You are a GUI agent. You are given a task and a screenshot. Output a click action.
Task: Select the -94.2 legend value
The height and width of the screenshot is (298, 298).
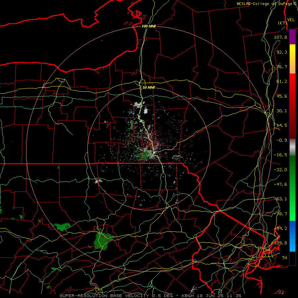pyautogui.click(x=280, y=228)
